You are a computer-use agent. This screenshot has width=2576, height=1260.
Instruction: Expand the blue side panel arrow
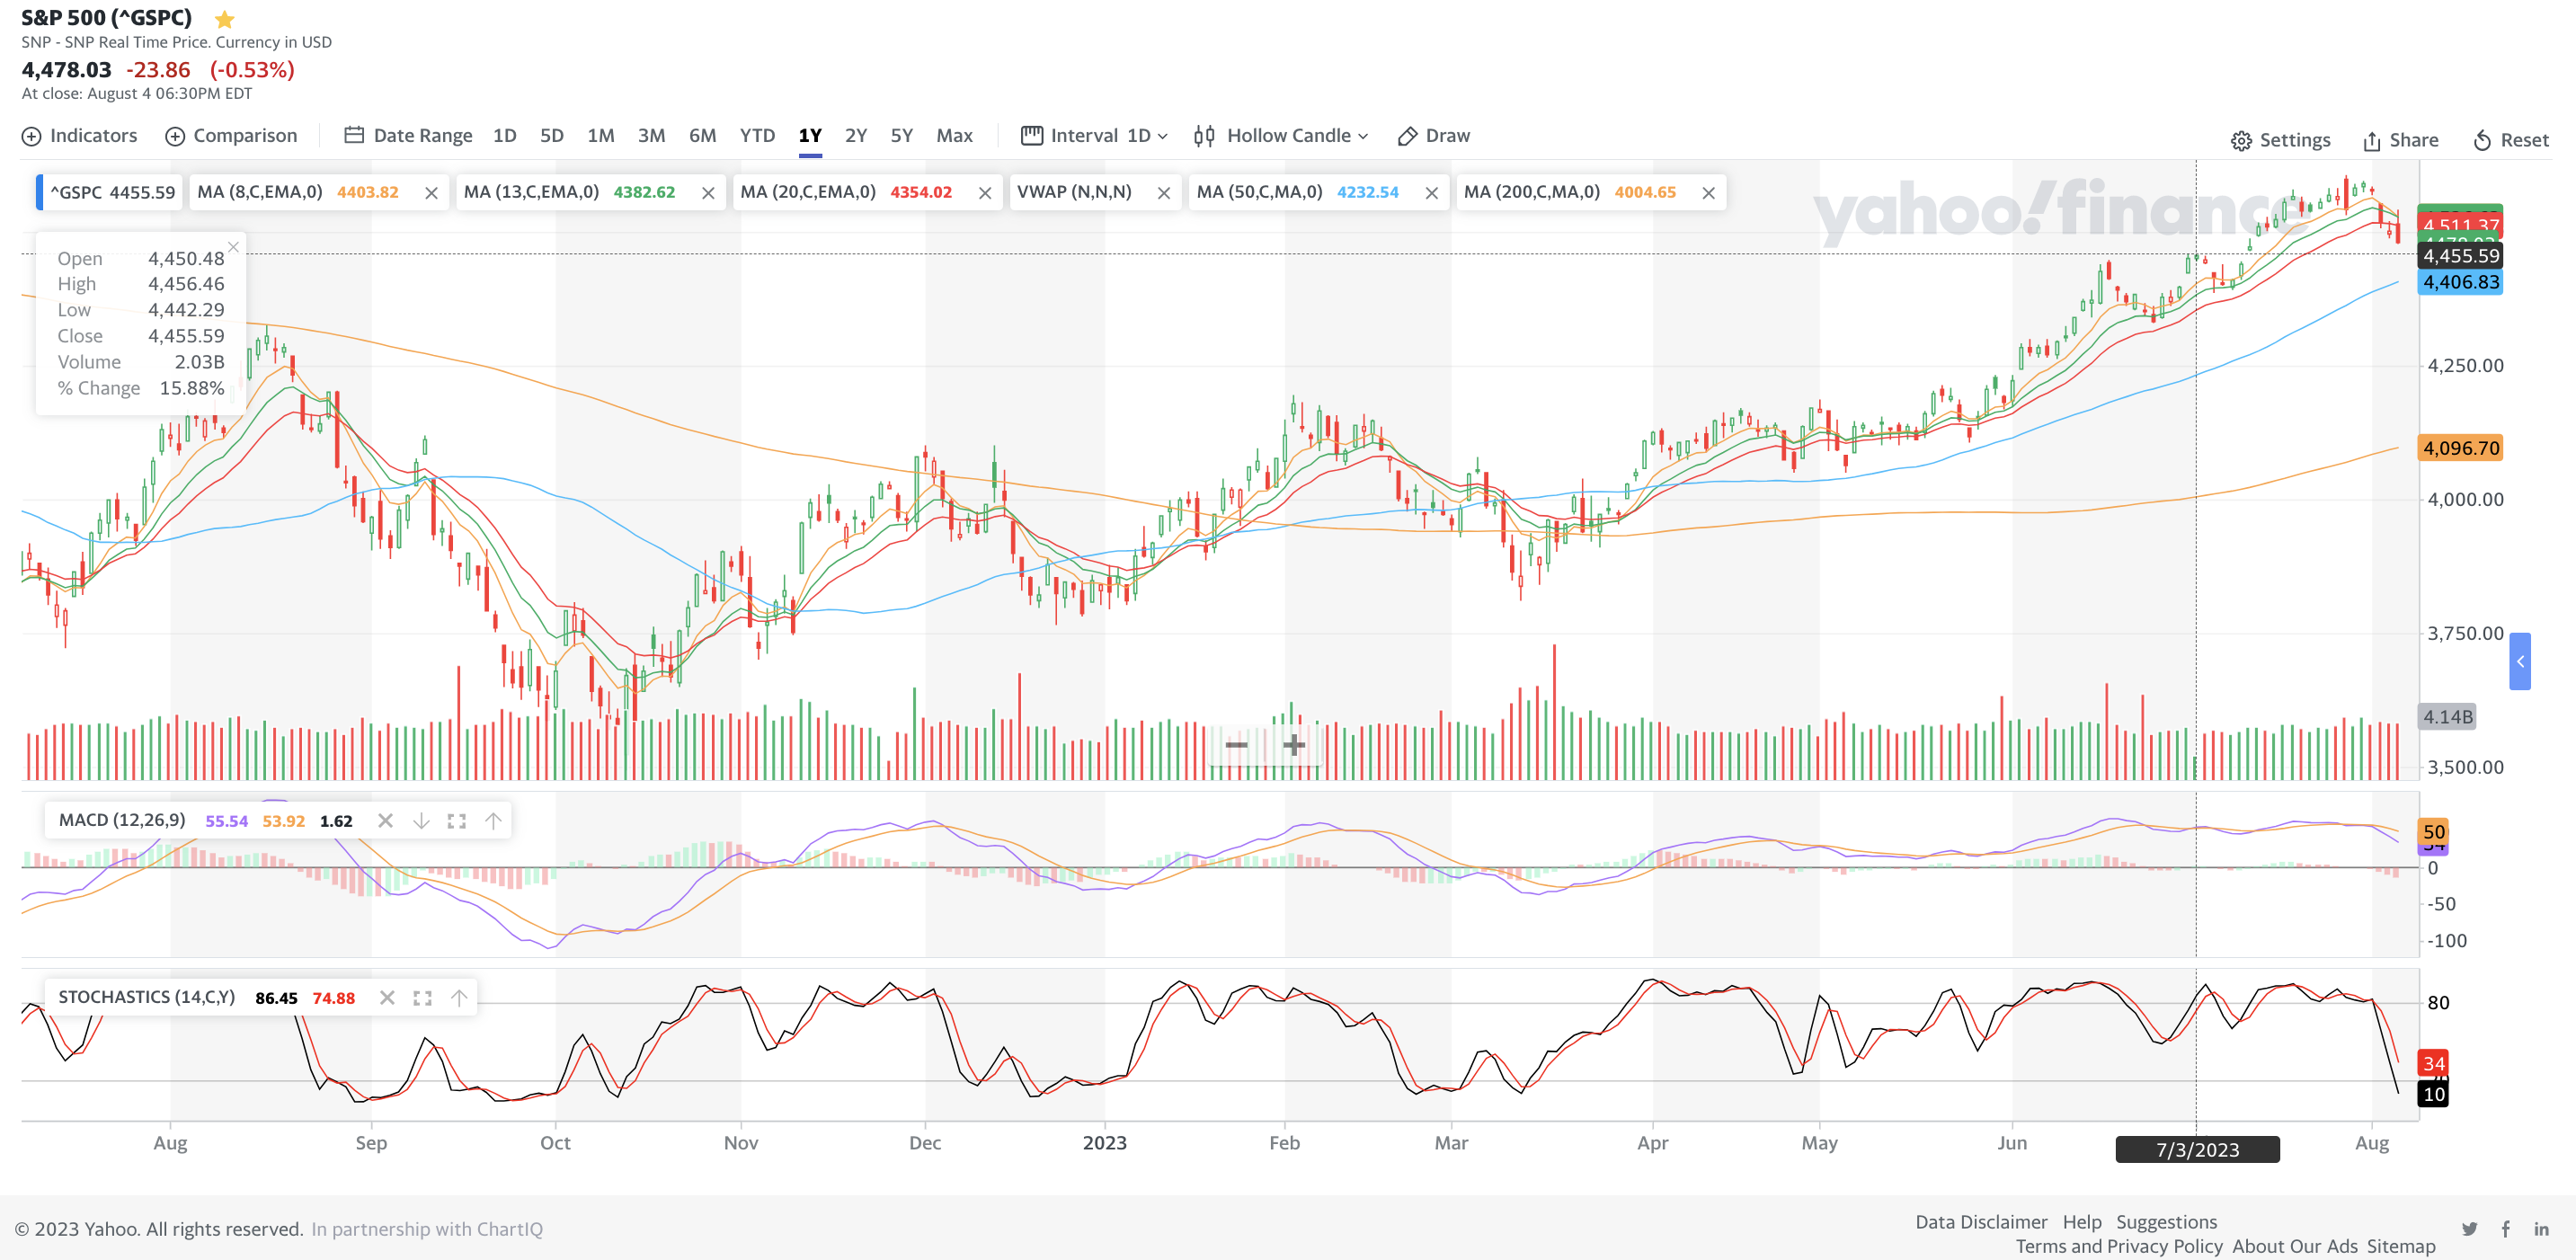[2520, 661]
